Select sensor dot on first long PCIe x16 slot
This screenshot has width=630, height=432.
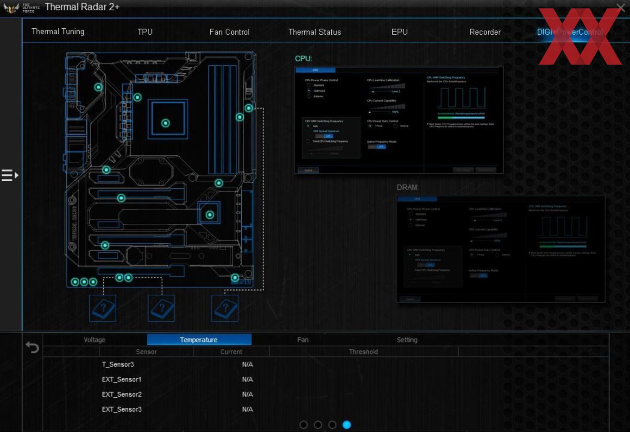pyautogui.click(x=121, y=198)
